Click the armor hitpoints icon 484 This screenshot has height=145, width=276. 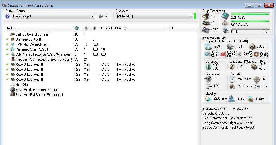coord(230,47)
